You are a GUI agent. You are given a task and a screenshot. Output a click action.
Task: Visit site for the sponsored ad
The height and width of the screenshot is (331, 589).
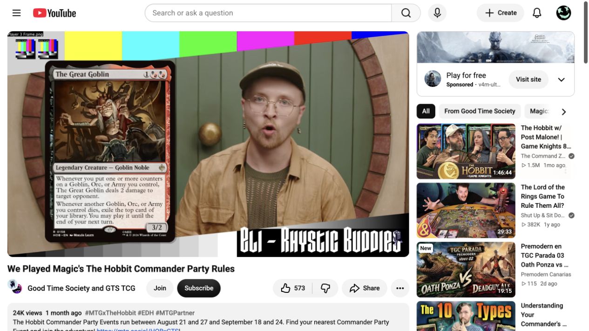pos(528,79)
